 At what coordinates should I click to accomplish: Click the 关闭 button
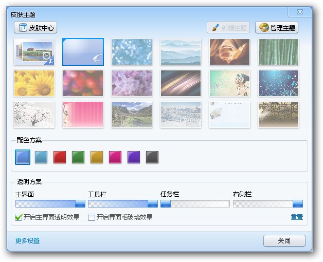click(284, 240)
